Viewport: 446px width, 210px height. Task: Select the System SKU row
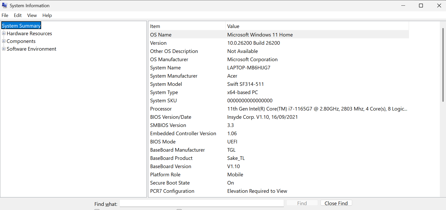tap(279, 101)
